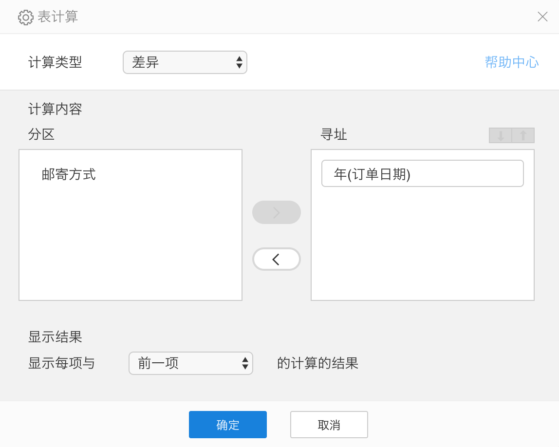Click the 显示结果 section heading
Screen dimensions: 559x447
[55, 337]
